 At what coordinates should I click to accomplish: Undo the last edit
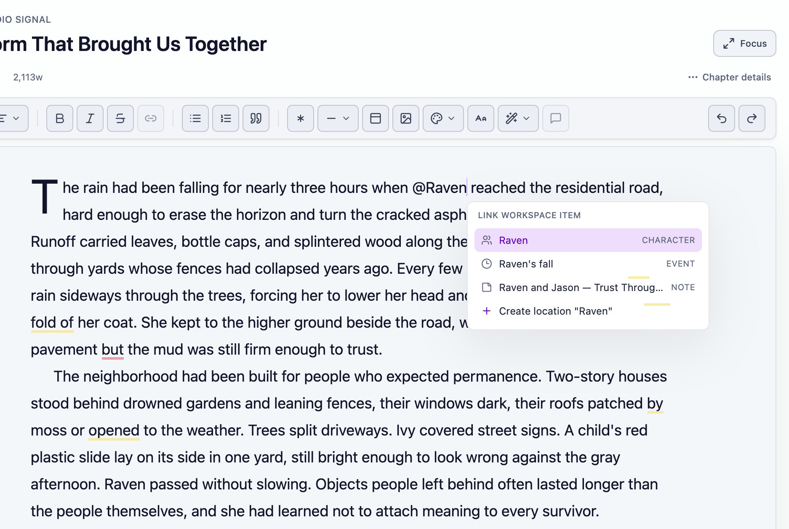[722, 118]
